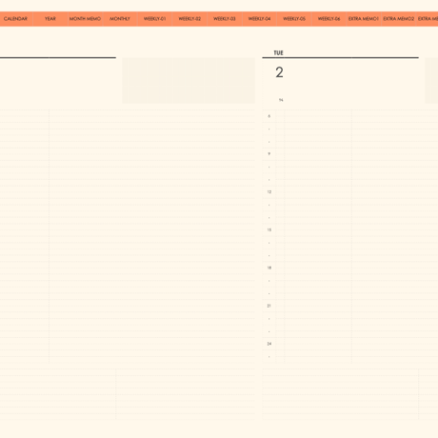Open the EXTRA MEMO1 tab
438x438 pixels.
coord(364,19)
